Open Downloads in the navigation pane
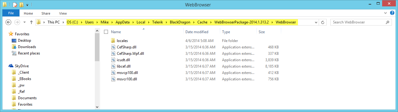This screenshot has height=112, width=398. coord(27,47)
